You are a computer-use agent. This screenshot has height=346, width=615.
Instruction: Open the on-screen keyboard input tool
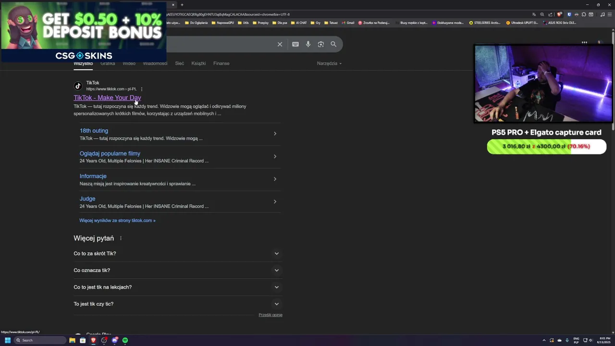[295, 44]
